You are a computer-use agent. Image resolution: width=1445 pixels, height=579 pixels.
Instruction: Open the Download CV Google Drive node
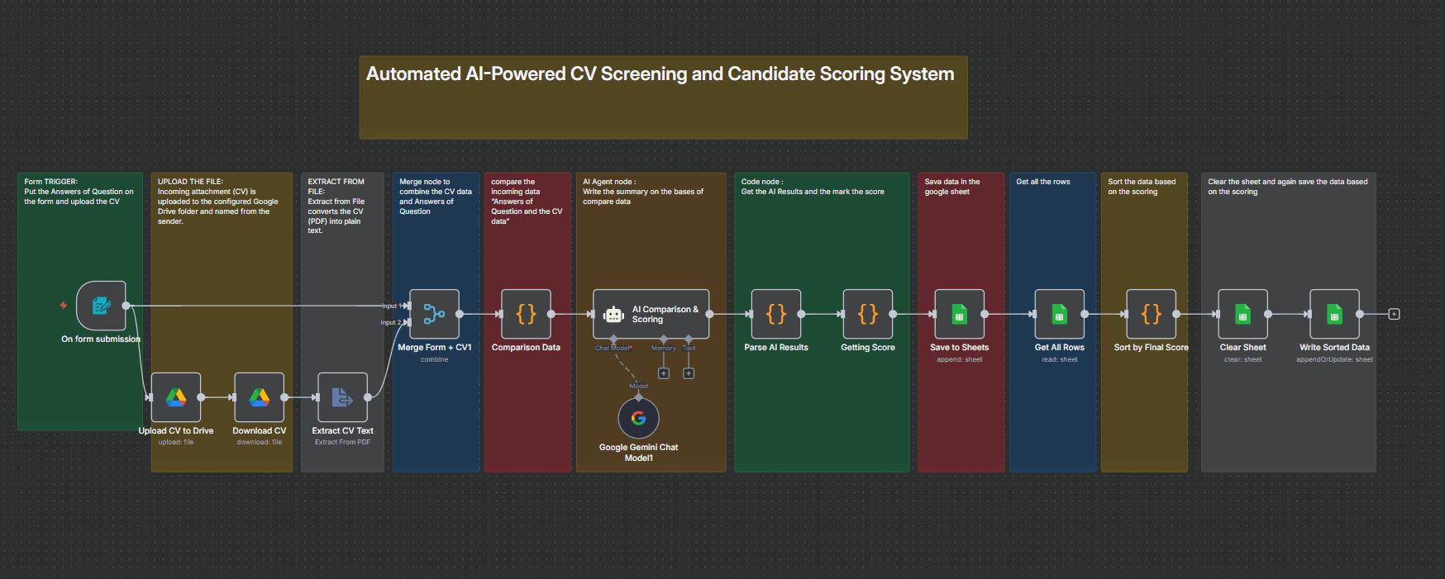tap(260, 397)
